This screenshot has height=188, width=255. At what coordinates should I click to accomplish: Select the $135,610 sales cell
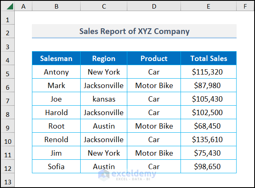pos(208,140)
